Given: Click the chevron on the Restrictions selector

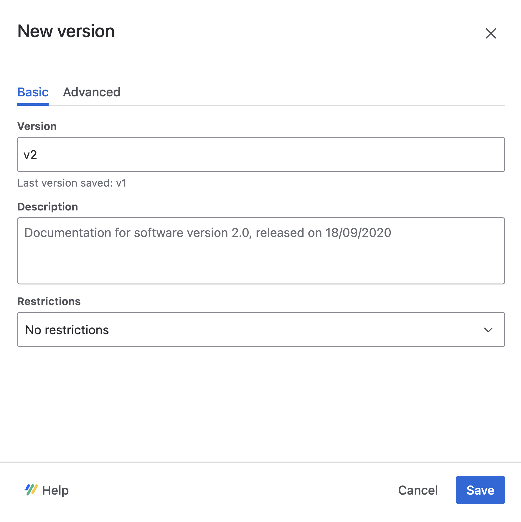Looking at the screenshot, I should 488,330.
